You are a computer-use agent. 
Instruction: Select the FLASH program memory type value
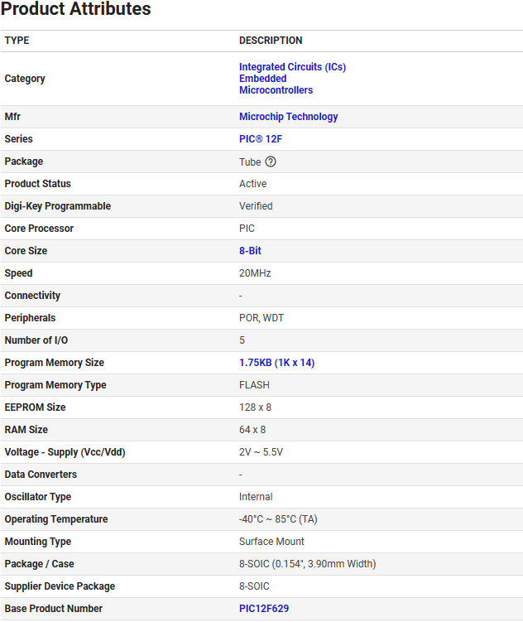pyautogui.click(x=254, y=385)
